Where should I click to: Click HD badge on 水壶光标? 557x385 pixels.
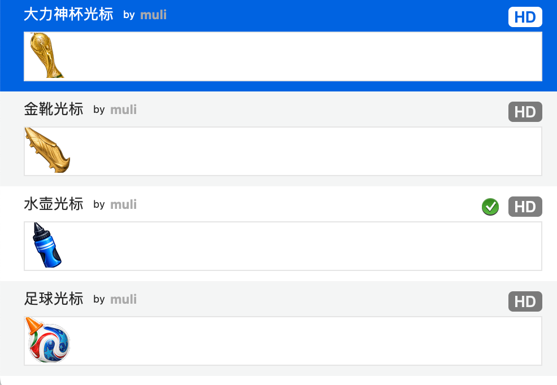tap(525, 207)
